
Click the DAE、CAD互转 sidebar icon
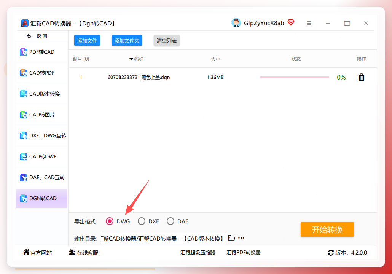click(x=24, y=177)
